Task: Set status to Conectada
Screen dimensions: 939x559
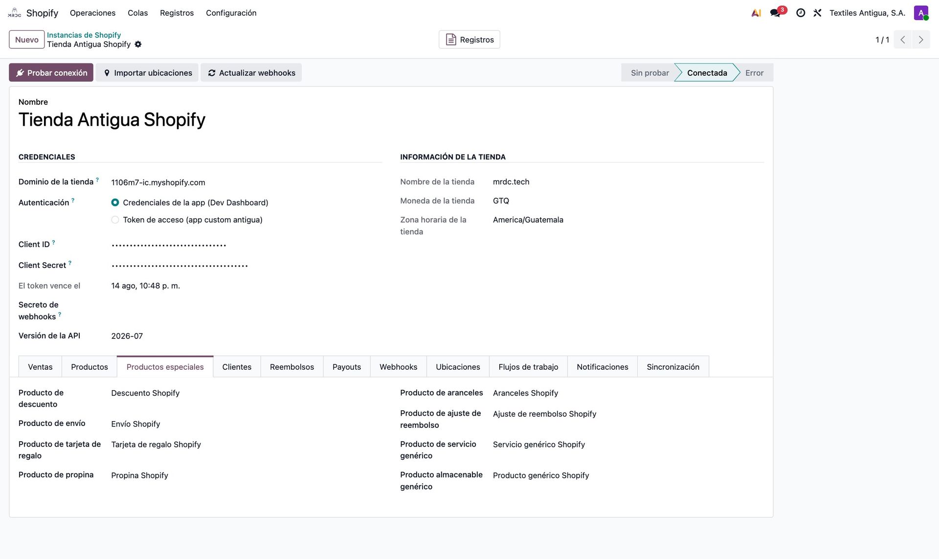Action: (x=707, y=73)
